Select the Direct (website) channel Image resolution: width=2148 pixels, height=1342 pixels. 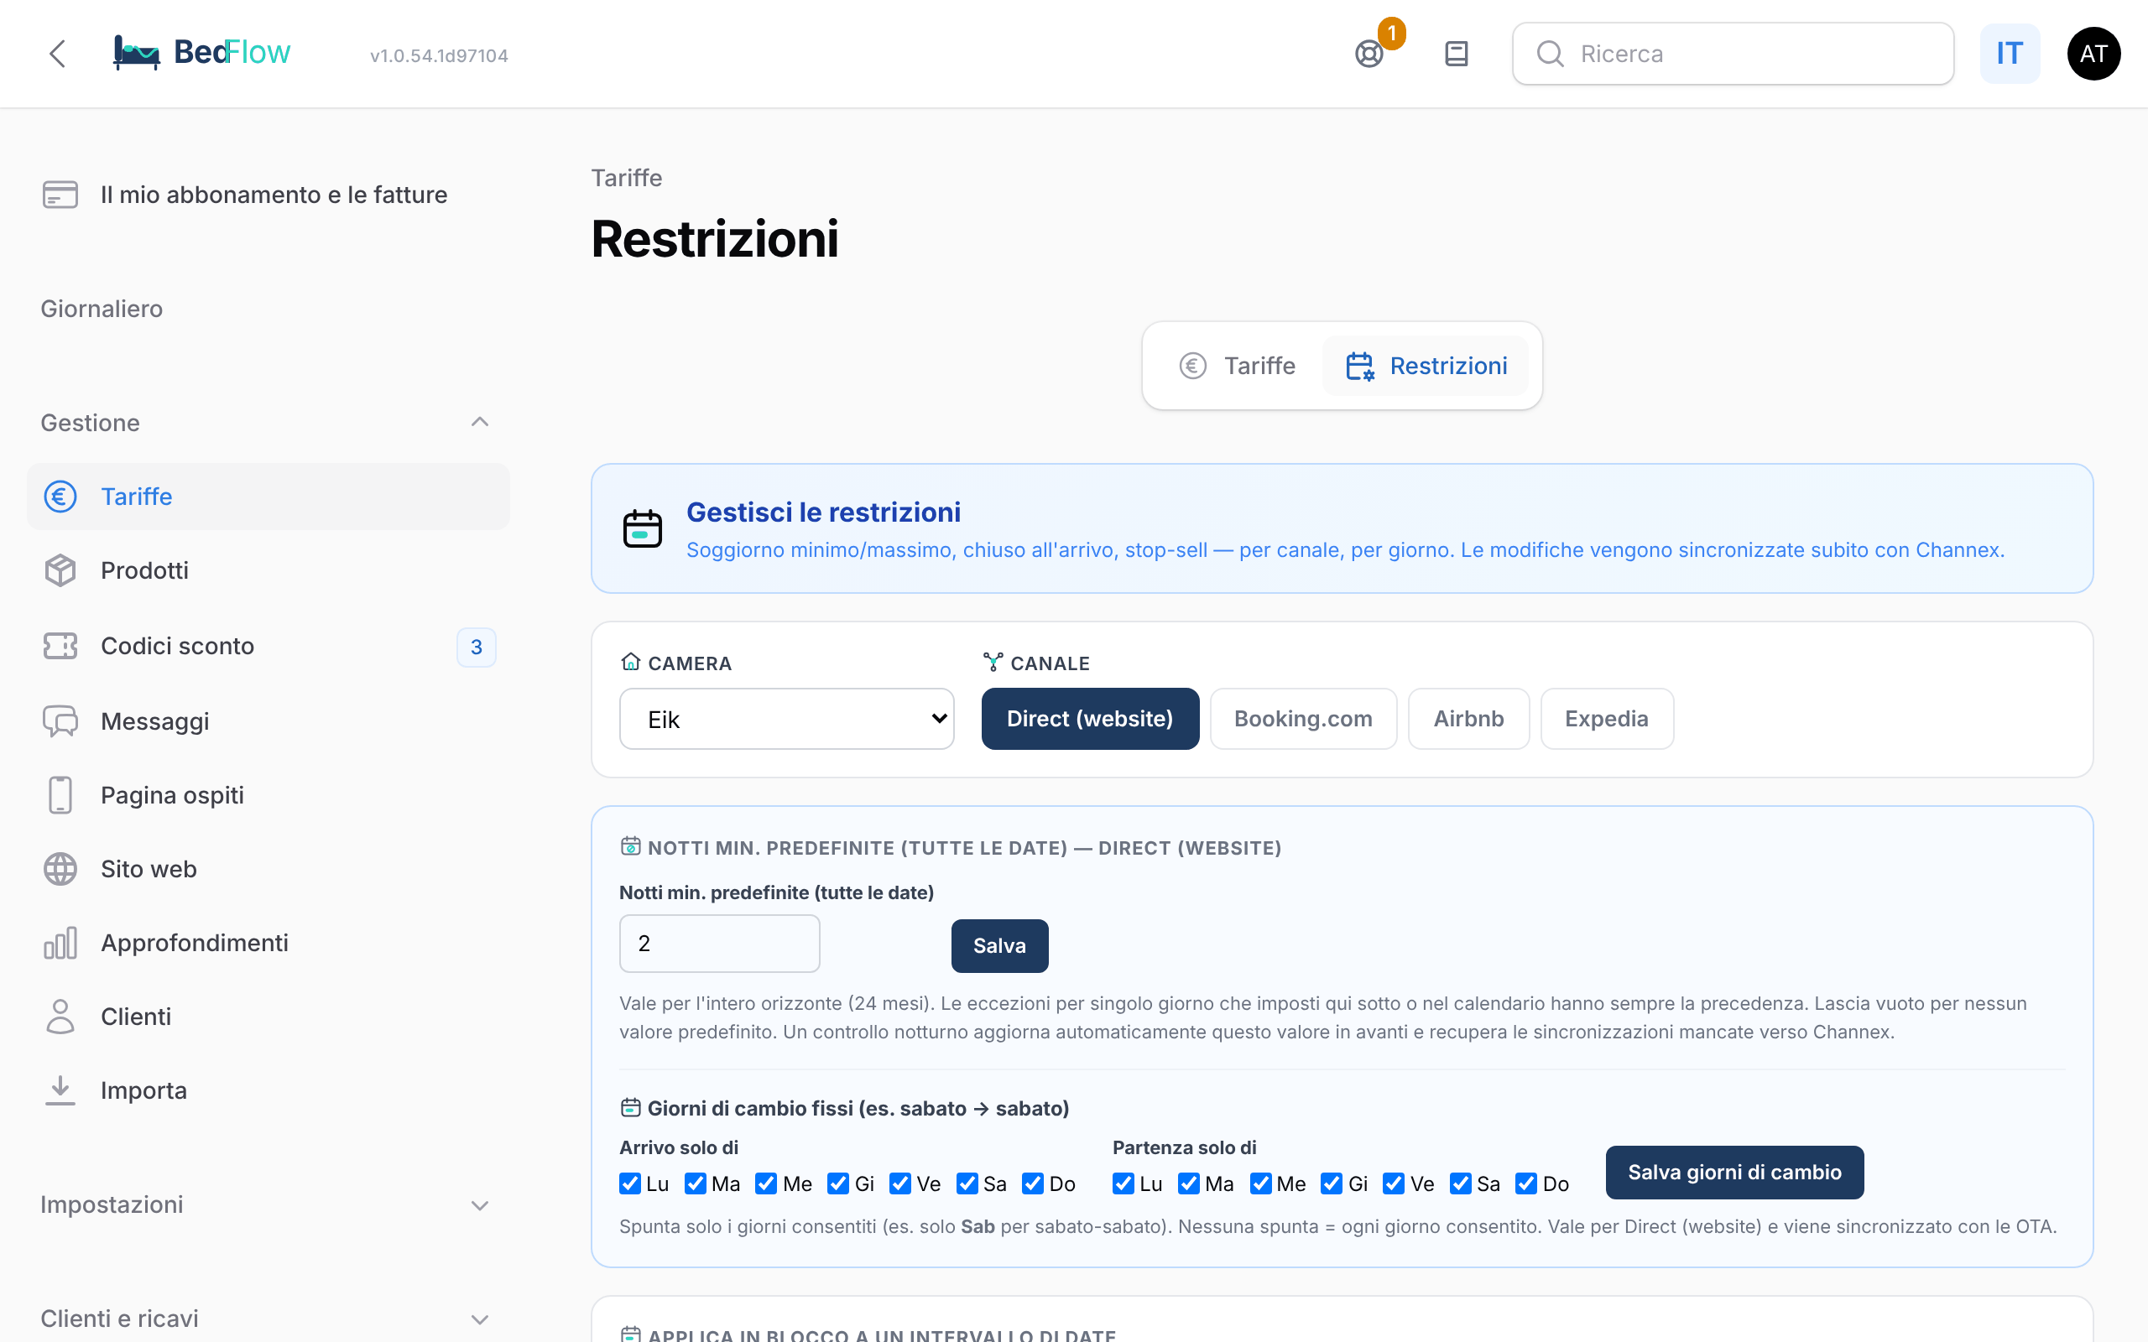(1090, 719)
